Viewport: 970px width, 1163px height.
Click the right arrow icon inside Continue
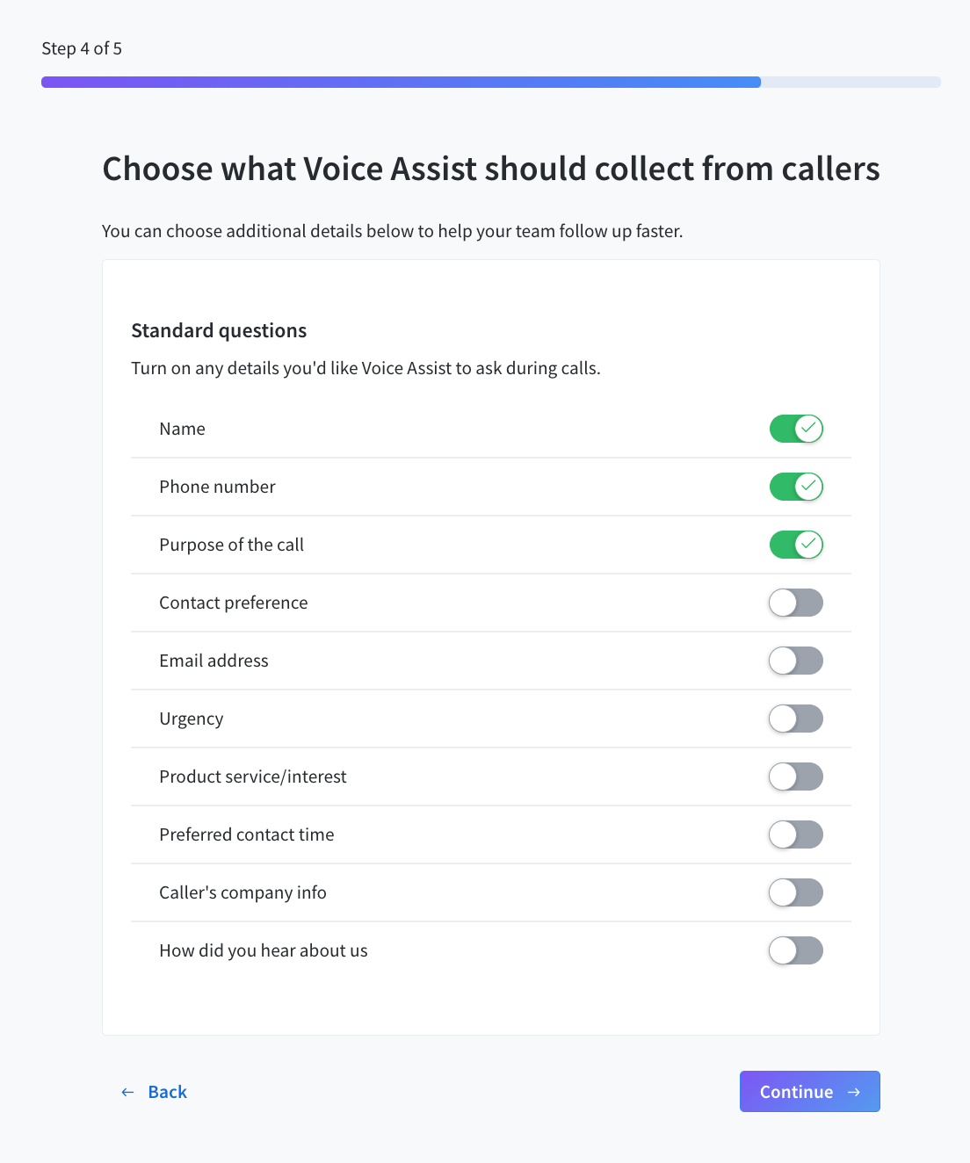point(854,1092)
